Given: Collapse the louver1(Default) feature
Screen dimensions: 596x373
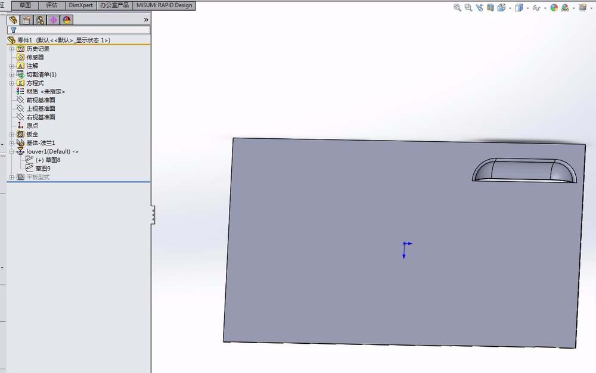Looking at the screenshot, I should pyautogui.click(x=11, y=151).
